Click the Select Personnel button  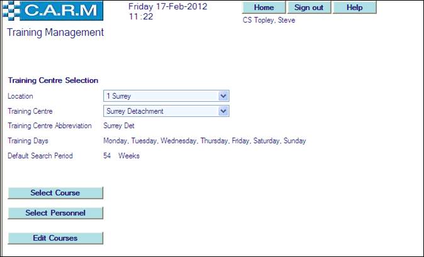click(x=55, y=213)
